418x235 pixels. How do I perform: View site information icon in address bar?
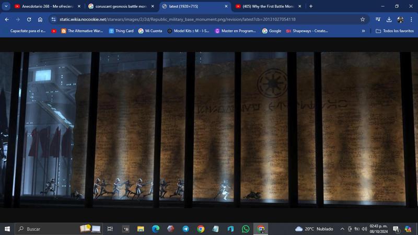[x=54, y=19]
